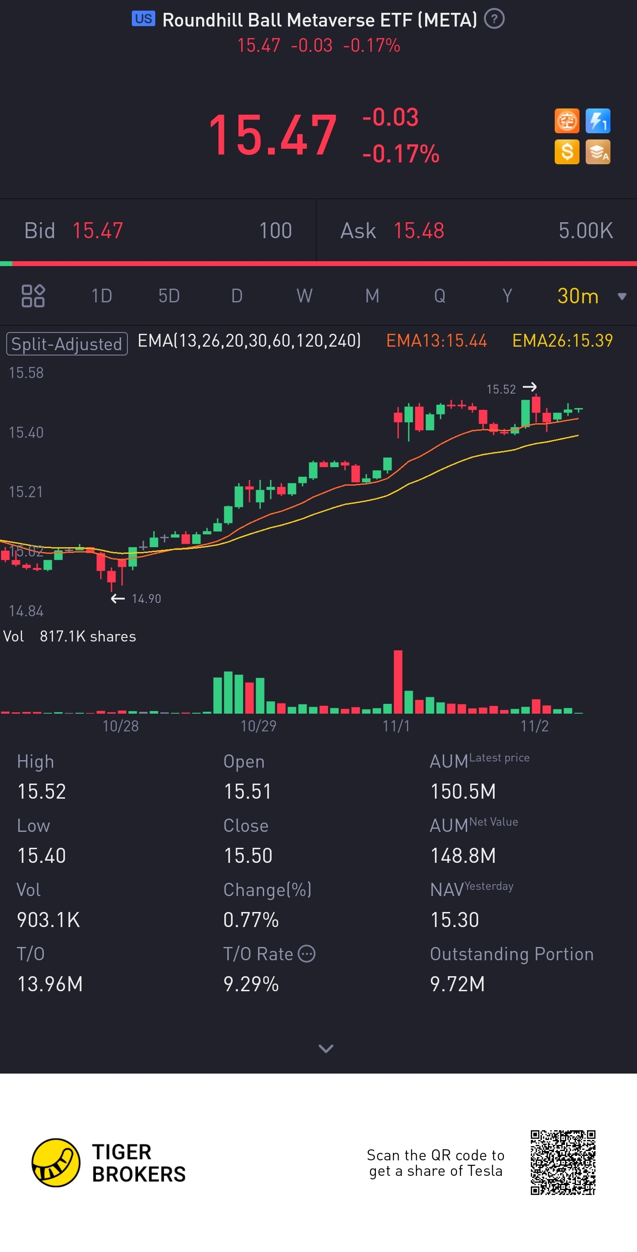Select the 1D chart tab

(101, 295)
